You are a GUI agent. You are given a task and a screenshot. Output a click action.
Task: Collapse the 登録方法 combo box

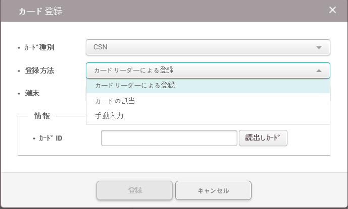[x=202, y=71]
